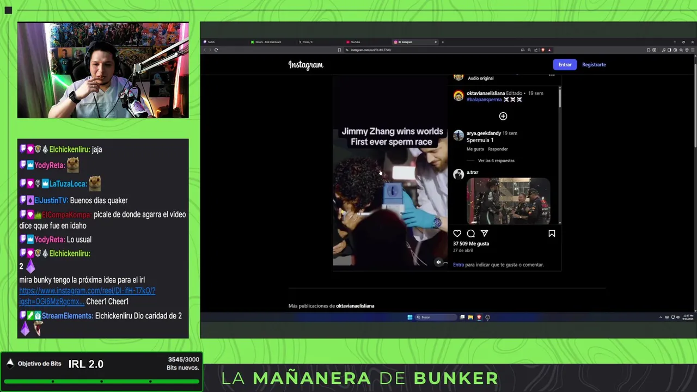This screenshot has height=392, width=697.
Task: Mute the reel audio speaker icon
Action: point(438,262)
